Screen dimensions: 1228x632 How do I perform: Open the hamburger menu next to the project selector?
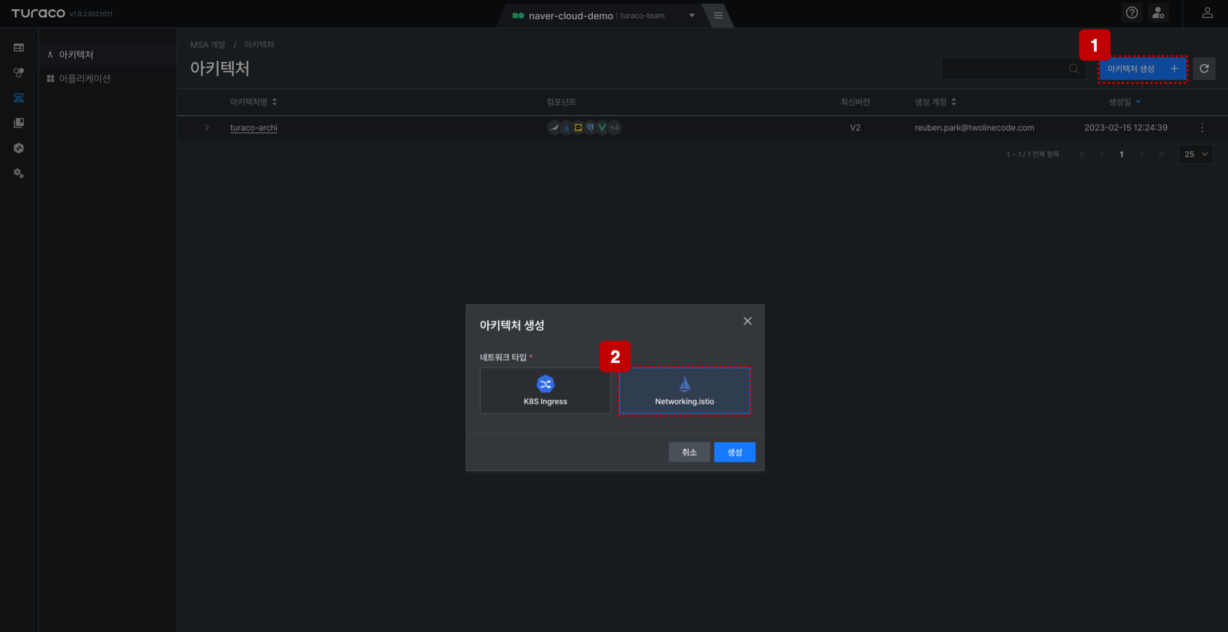718,15
